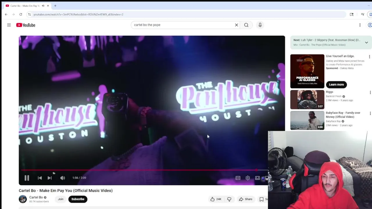Screen dimensions: 372x209
Task: Switch player to theater mode
Action: [x=257, y=178]
